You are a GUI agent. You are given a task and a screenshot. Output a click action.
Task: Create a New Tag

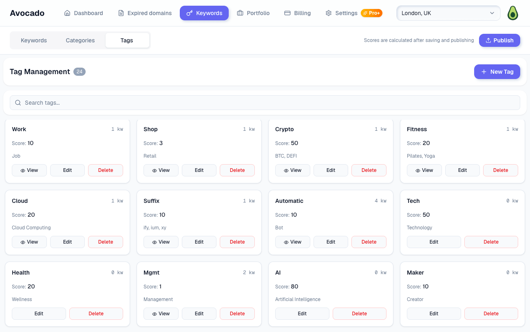tap(497, 72)
